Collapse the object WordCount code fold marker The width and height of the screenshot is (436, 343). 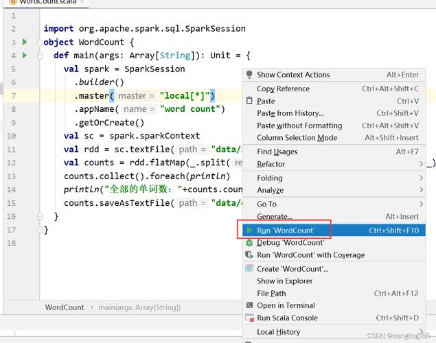pos(40,43)
